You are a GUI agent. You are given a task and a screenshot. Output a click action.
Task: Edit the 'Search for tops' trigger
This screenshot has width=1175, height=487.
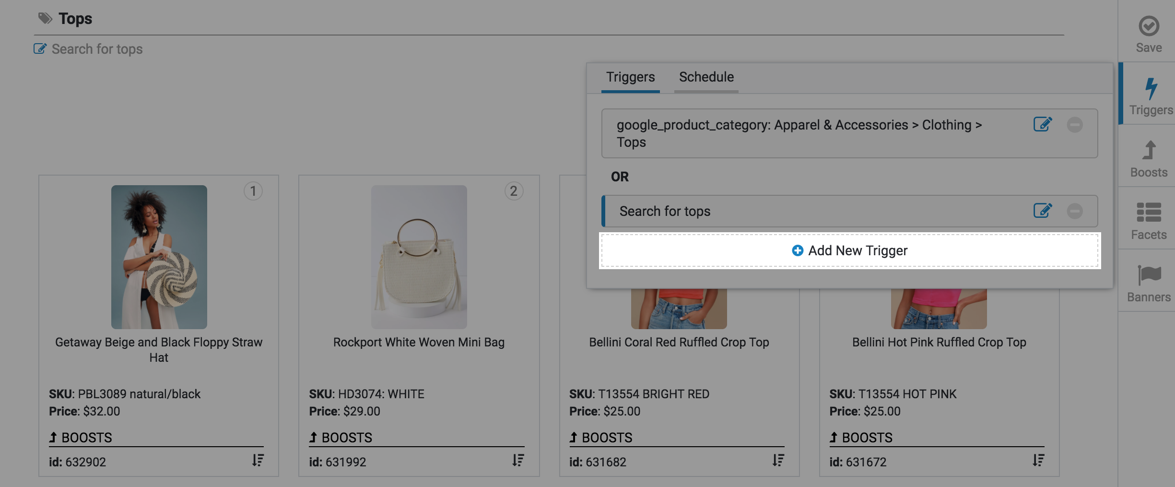[x=1042, y=211]
